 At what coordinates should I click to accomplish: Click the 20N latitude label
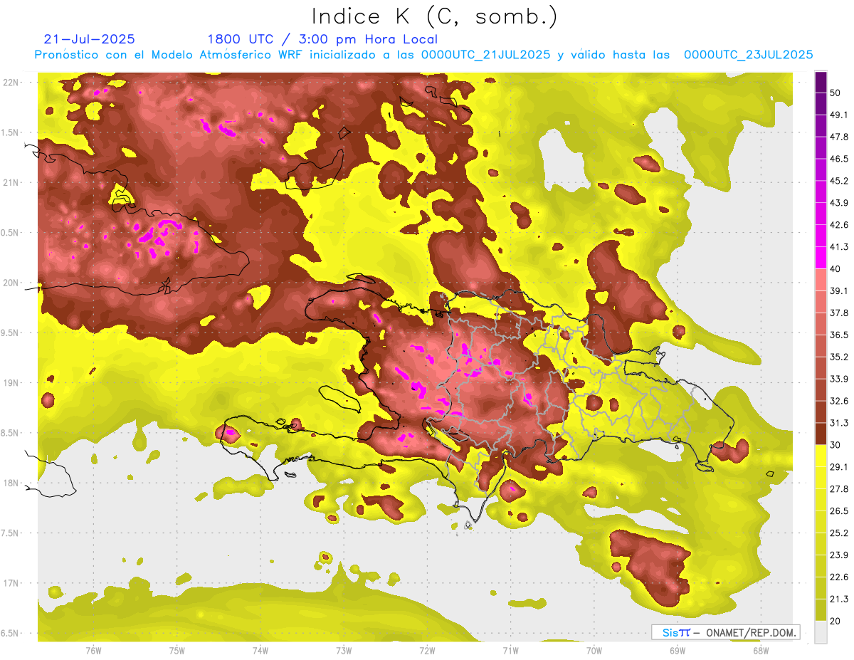click(11, 283)
